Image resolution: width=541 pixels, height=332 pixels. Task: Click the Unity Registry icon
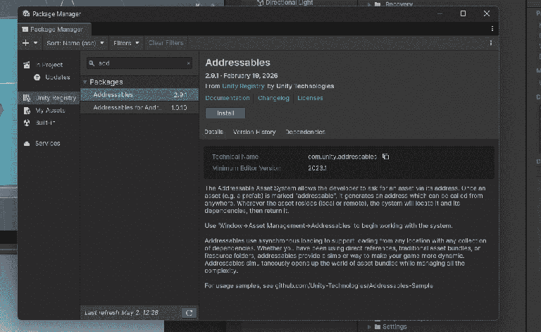[27, 98]
